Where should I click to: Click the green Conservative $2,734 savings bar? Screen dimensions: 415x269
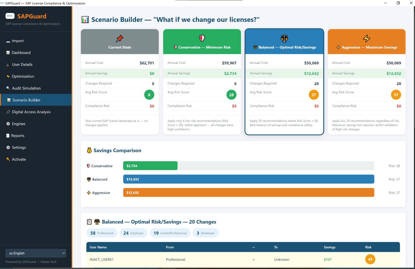tap(150, 166)
